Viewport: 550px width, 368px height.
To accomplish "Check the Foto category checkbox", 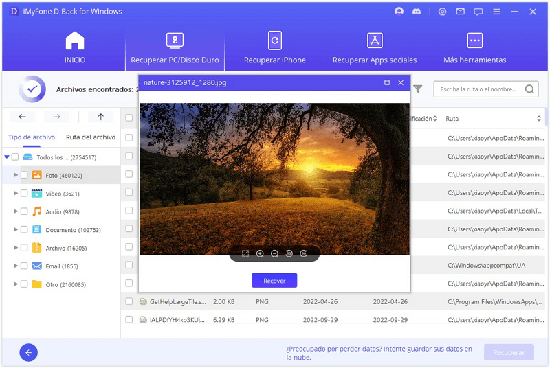I will pyautogui.click(x=24, y=175).
